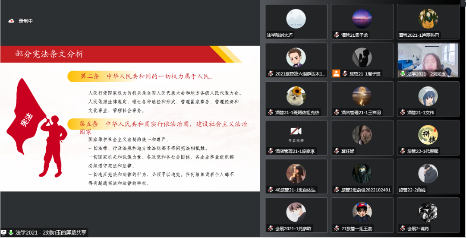
Task: Click the muted mic icon beside 会展2-谯肖
Action: coord(403,228)
